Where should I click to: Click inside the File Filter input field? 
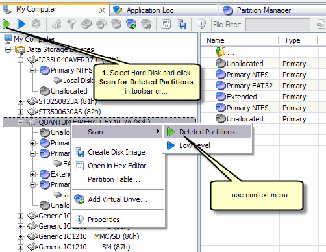point(278,24)
